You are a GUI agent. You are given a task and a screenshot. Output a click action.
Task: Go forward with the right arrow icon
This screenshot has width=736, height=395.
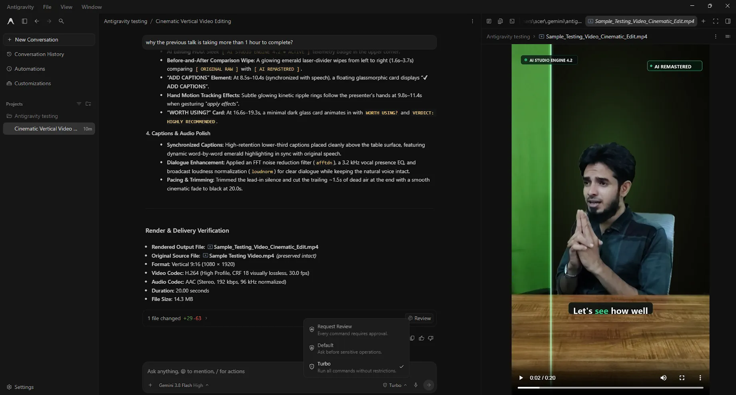(x=49, y=21)
